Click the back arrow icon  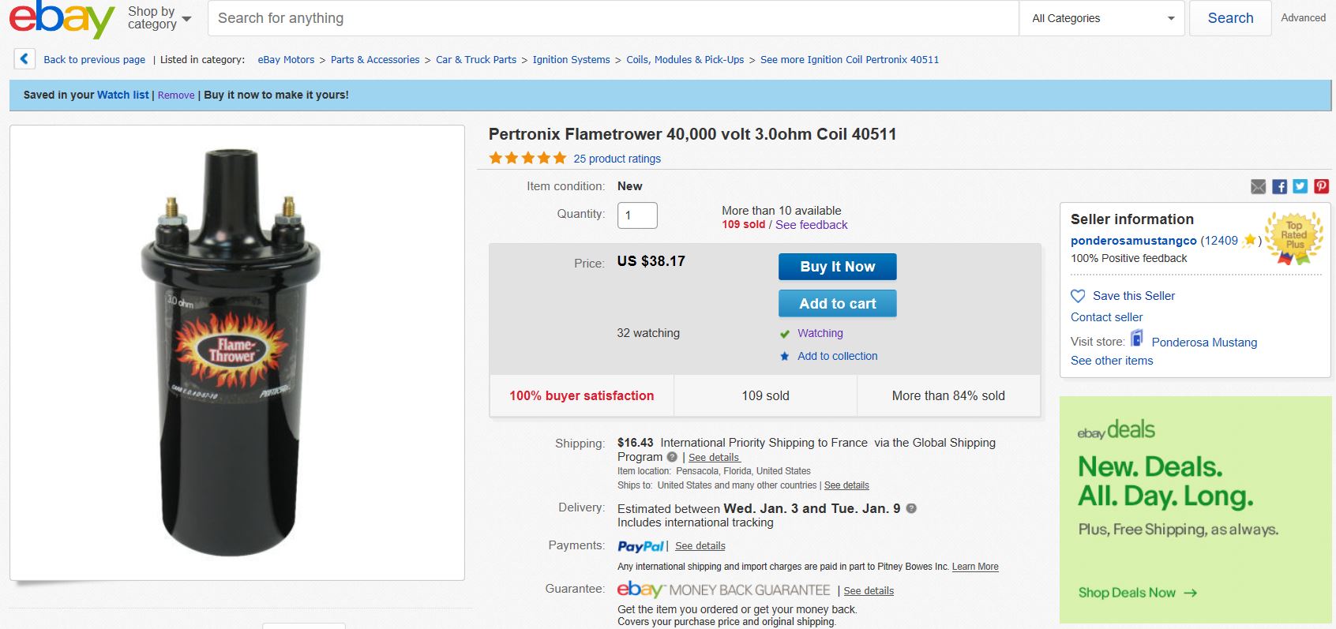(x=24, y=59)
